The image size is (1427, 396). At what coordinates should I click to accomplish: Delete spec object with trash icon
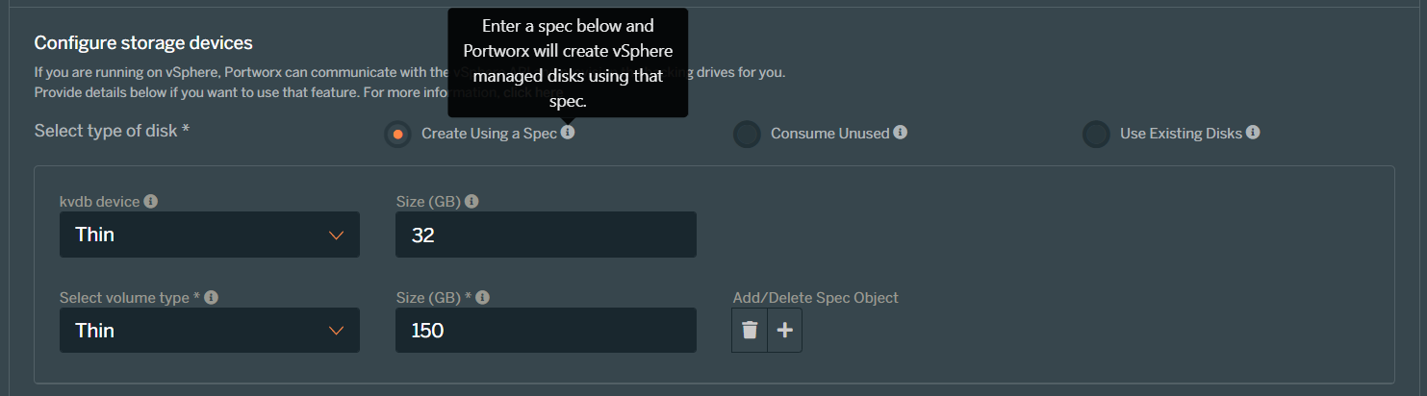click(750, 331)
